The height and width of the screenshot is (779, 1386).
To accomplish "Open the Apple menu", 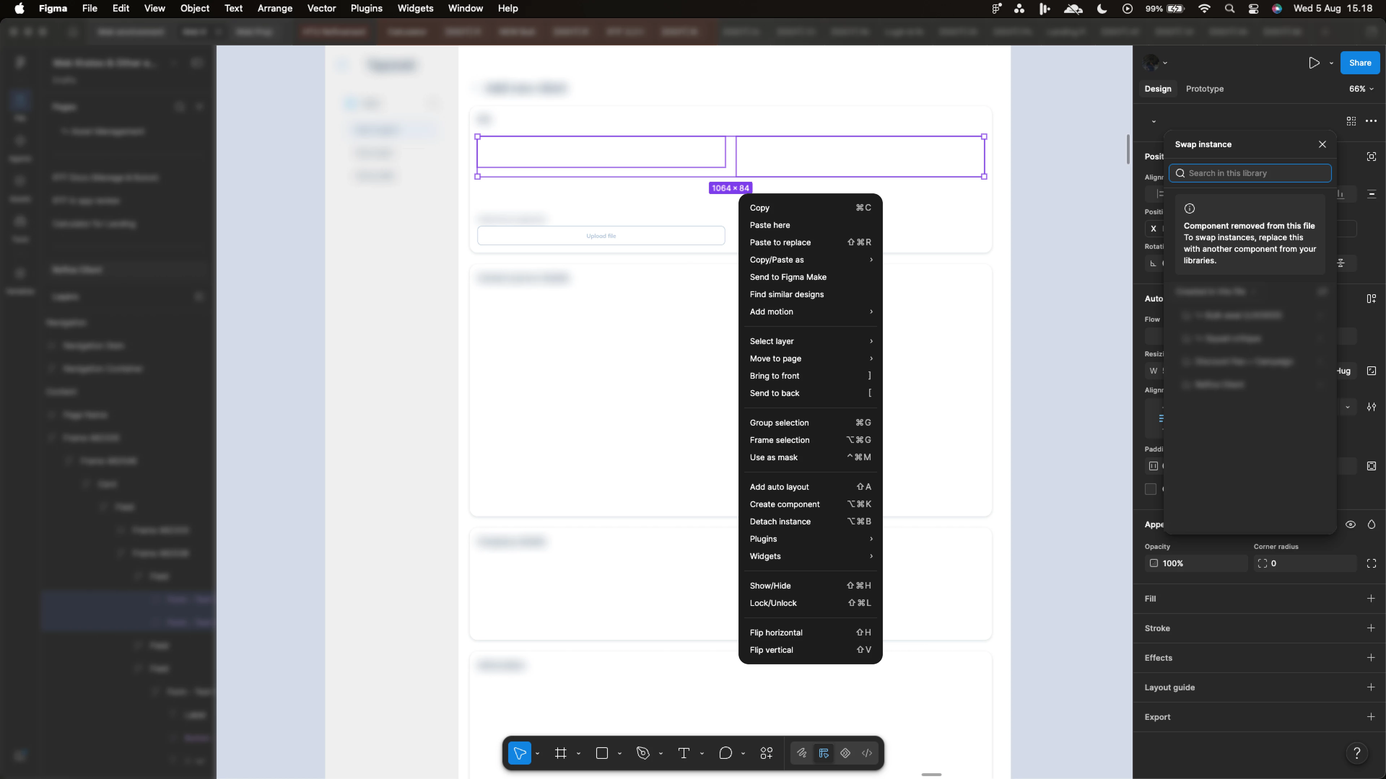I will point(19,9).
